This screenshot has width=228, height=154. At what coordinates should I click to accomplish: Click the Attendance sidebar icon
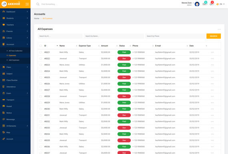tap(4, 87)
